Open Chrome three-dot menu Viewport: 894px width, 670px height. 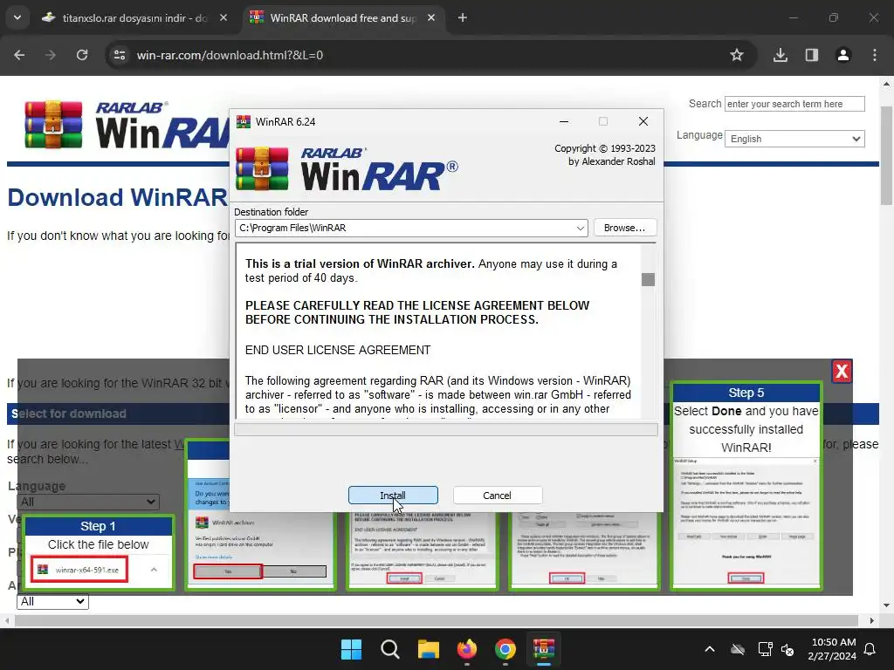point(875,55)
